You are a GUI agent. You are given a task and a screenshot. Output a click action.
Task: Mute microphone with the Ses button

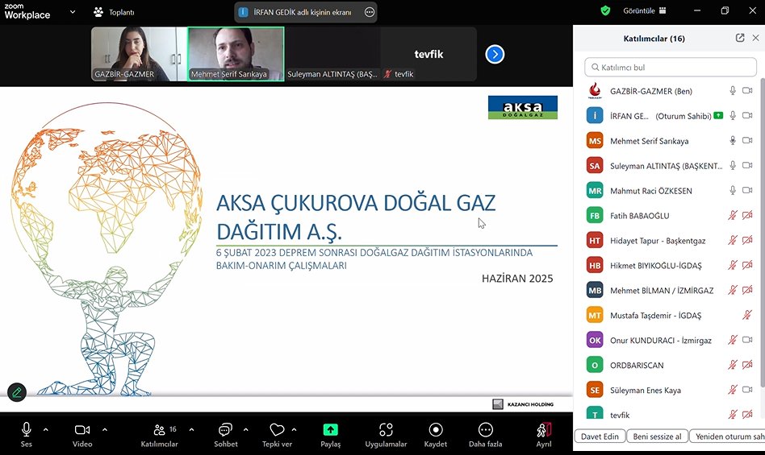pyautogui.click(x=27, y=435)
